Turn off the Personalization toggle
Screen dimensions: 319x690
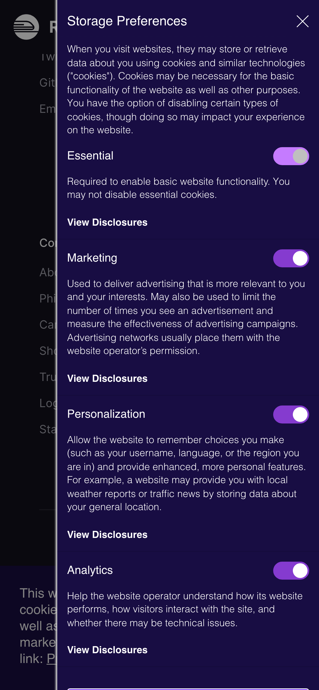(291, 414)
